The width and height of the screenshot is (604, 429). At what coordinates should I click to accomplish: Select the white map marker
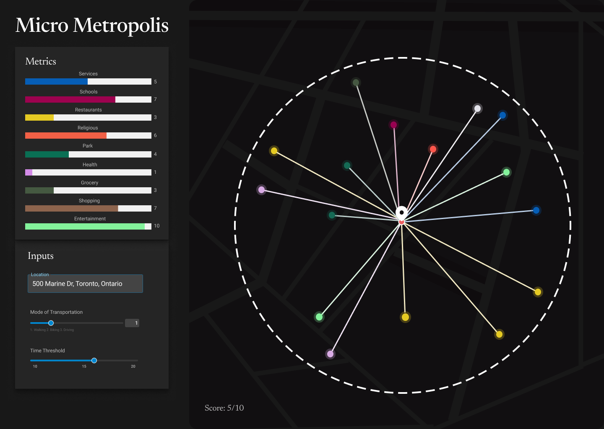pos(477,109)
